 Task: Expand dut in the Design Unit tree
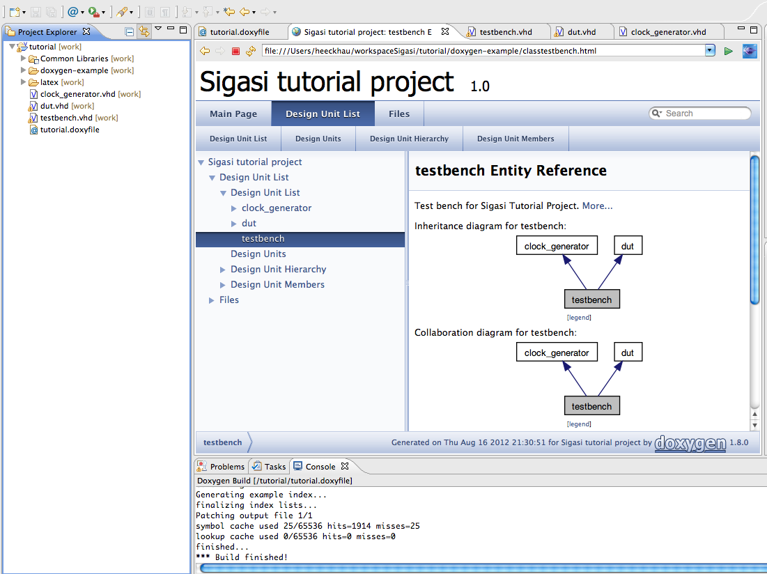click(x=234, y=224)
